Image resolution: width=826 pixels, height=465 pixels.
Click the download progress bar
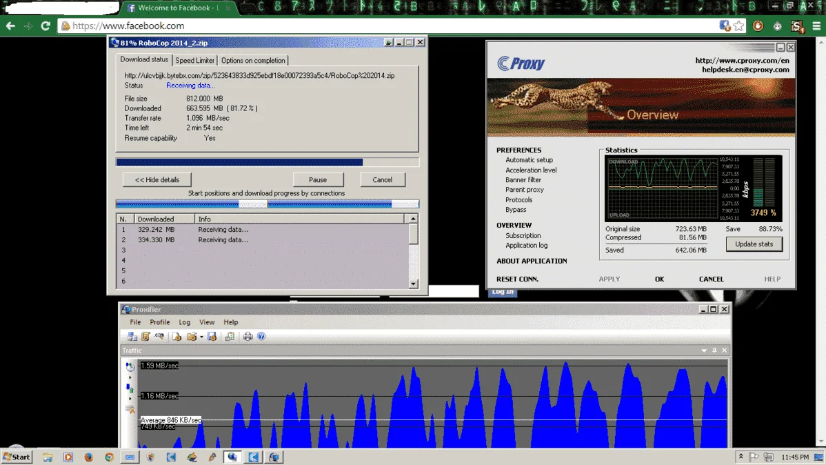[268, 162]
